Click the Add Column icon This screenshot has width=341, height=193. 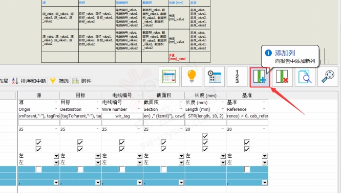coord(260,77)
